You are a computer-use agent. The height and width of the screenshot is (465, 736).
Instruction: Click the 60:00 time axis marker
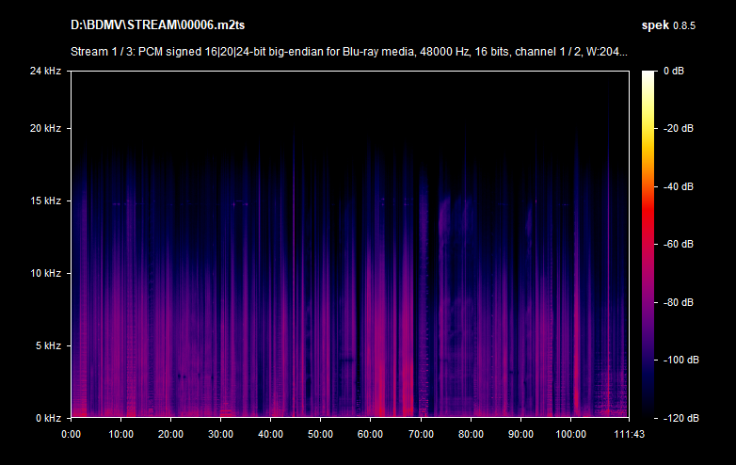tap(370, 434)
